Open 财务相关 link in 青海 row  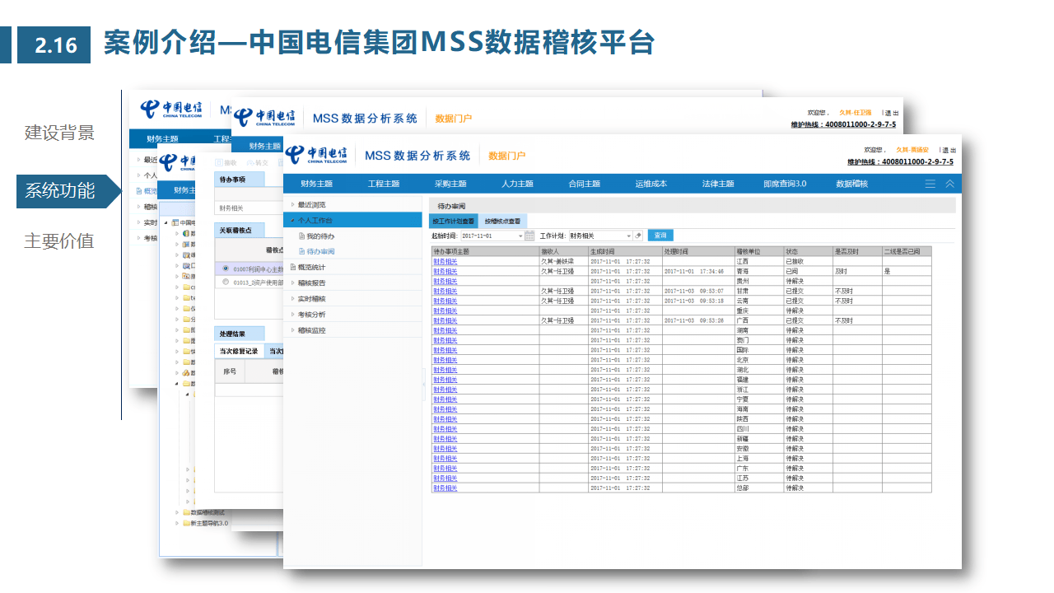[445, 271]
